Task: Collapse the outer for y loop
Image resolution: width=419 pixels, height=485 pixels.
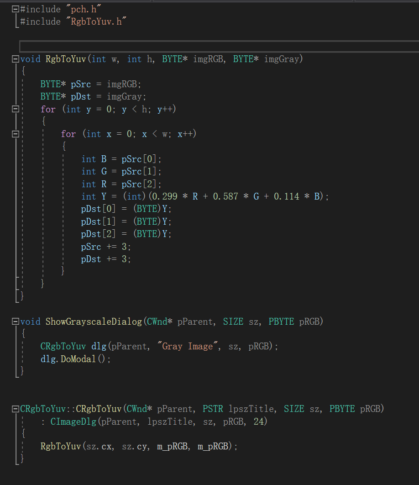Action: pos(15,109)
